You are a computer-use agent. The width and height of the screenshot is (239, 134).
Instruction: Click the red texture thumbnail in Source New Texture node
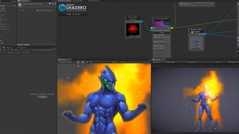(x=133, y=30)
